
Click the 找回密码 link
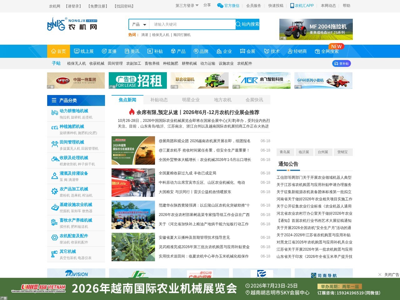(124, 6)
